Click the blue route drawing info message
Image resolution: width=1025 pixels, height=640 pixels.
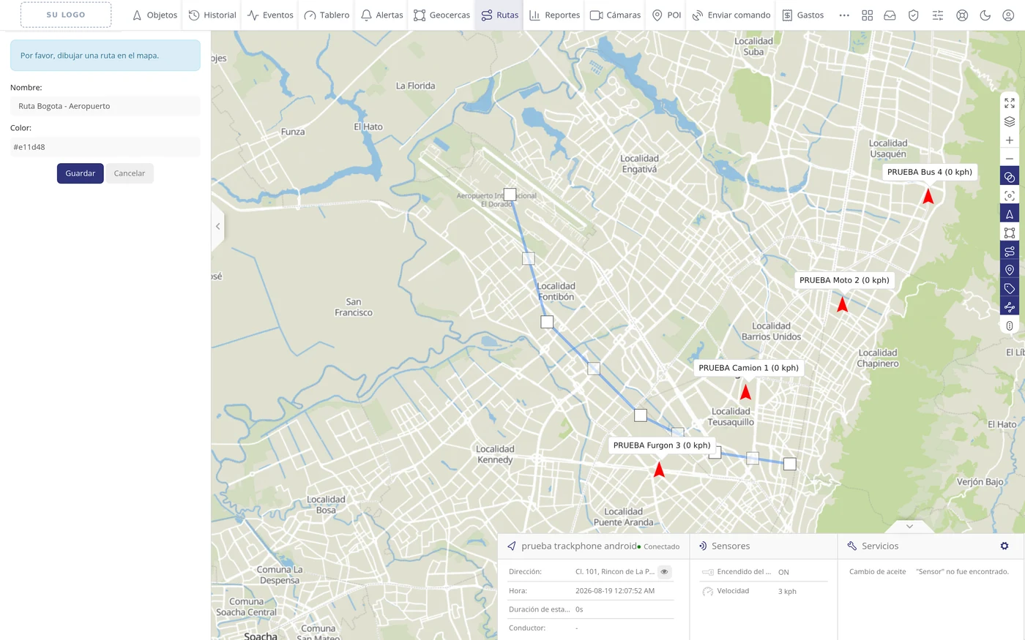click(105, 56)
